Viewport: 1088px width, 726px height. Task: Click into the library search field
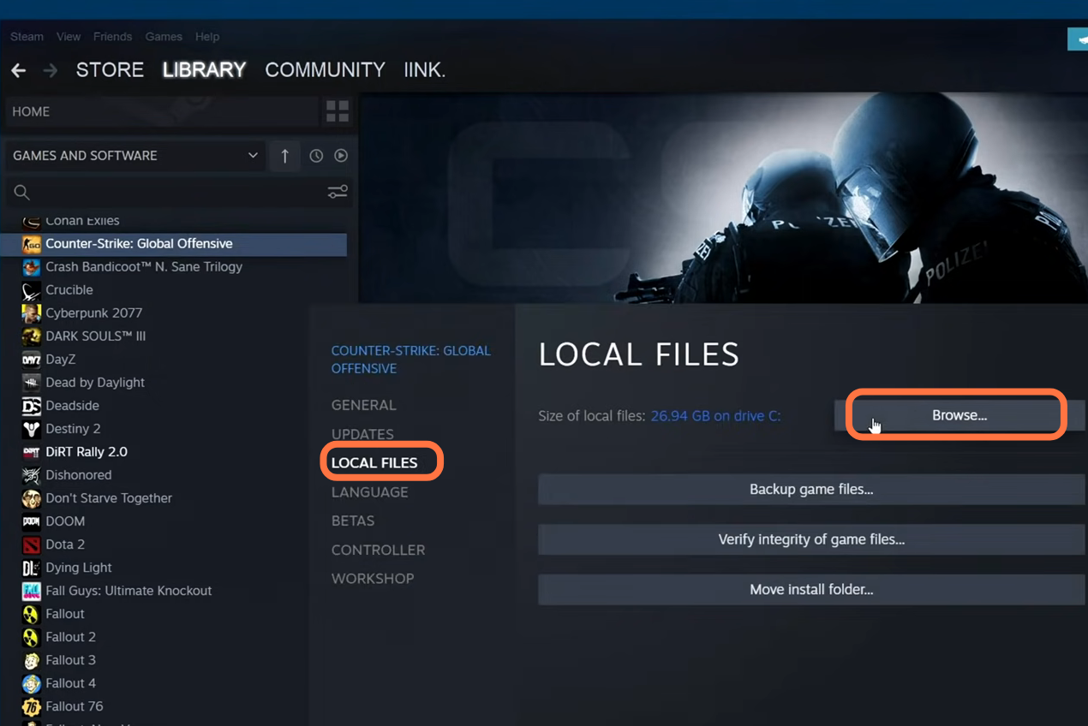coord(178,193)
